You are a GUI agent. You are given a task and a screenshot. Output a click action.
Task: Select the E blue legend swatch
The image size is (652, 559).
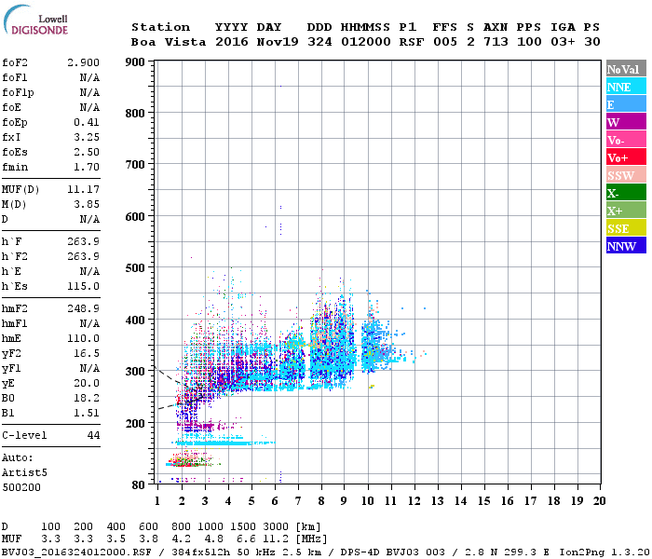tap(626, 104)
